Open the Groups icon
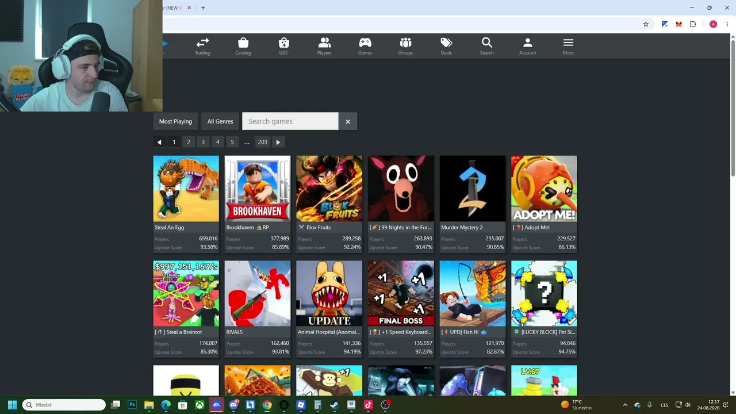This screenshot has width=736, height=414. coord(405,46)
